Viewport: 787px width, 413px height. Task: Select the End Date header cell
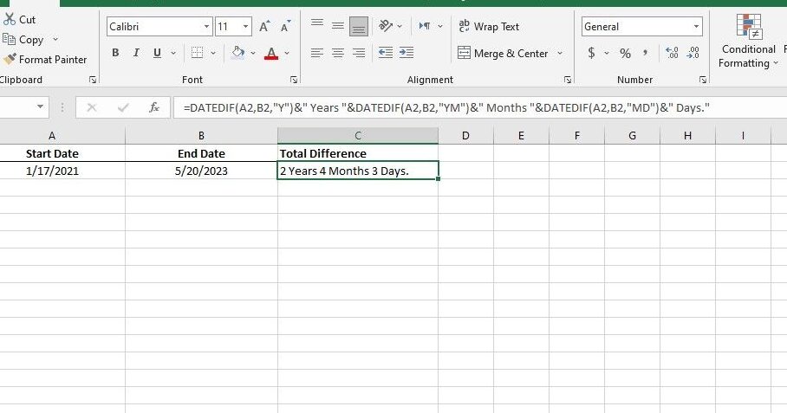click(x=201, y=153)
